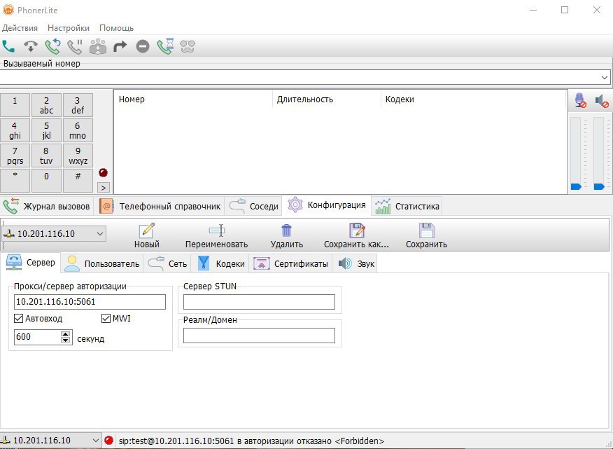Toggle the MWI checkbox
Image resolution: width=613 pixels, height=449 pixels.
coord(106,318)
